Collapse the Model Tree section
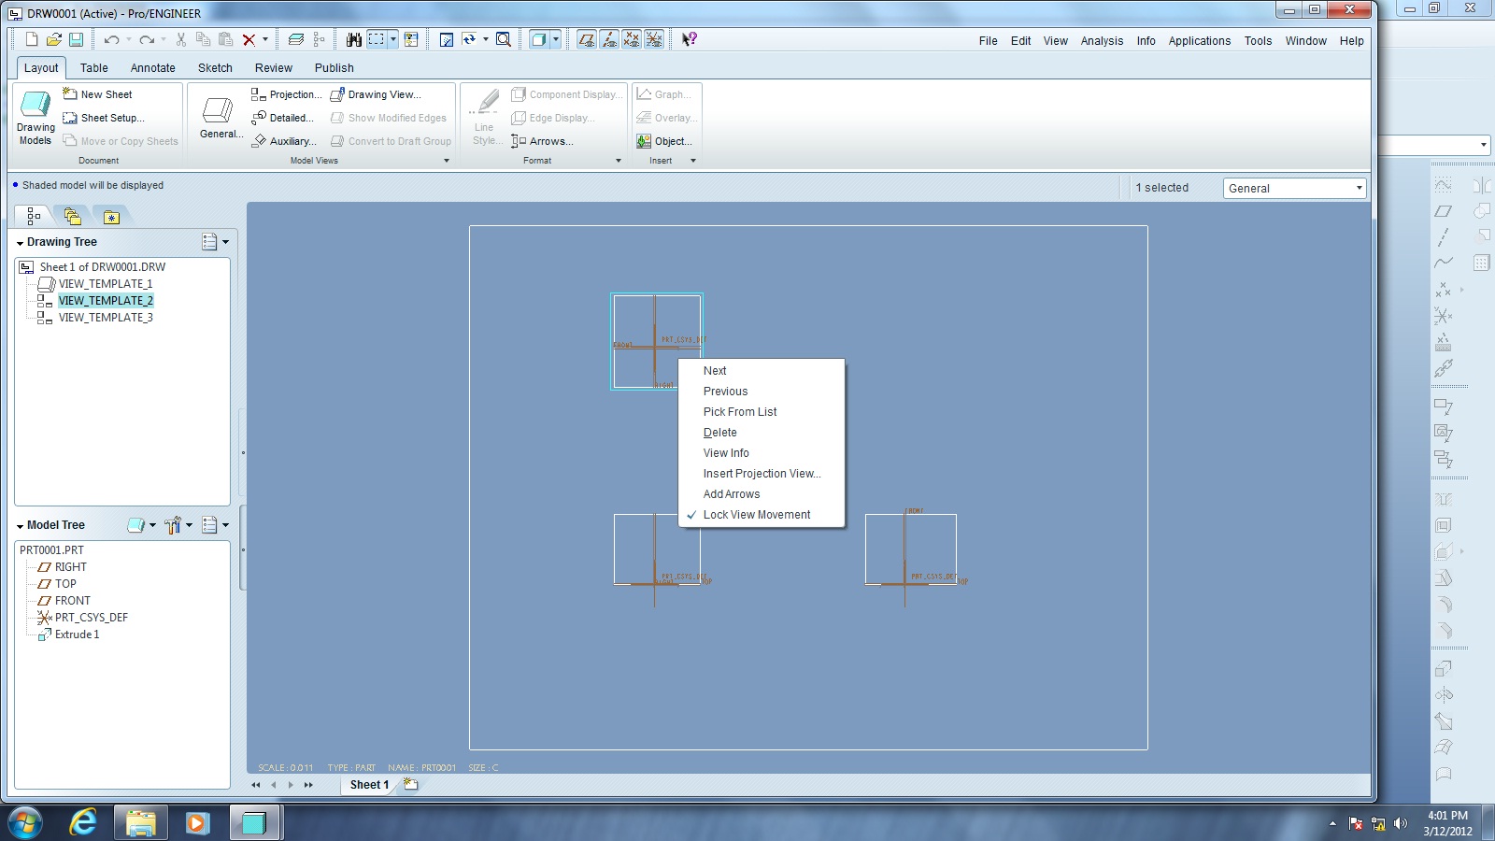Screen dimensions: 1495x841 [x=20, y=526]
